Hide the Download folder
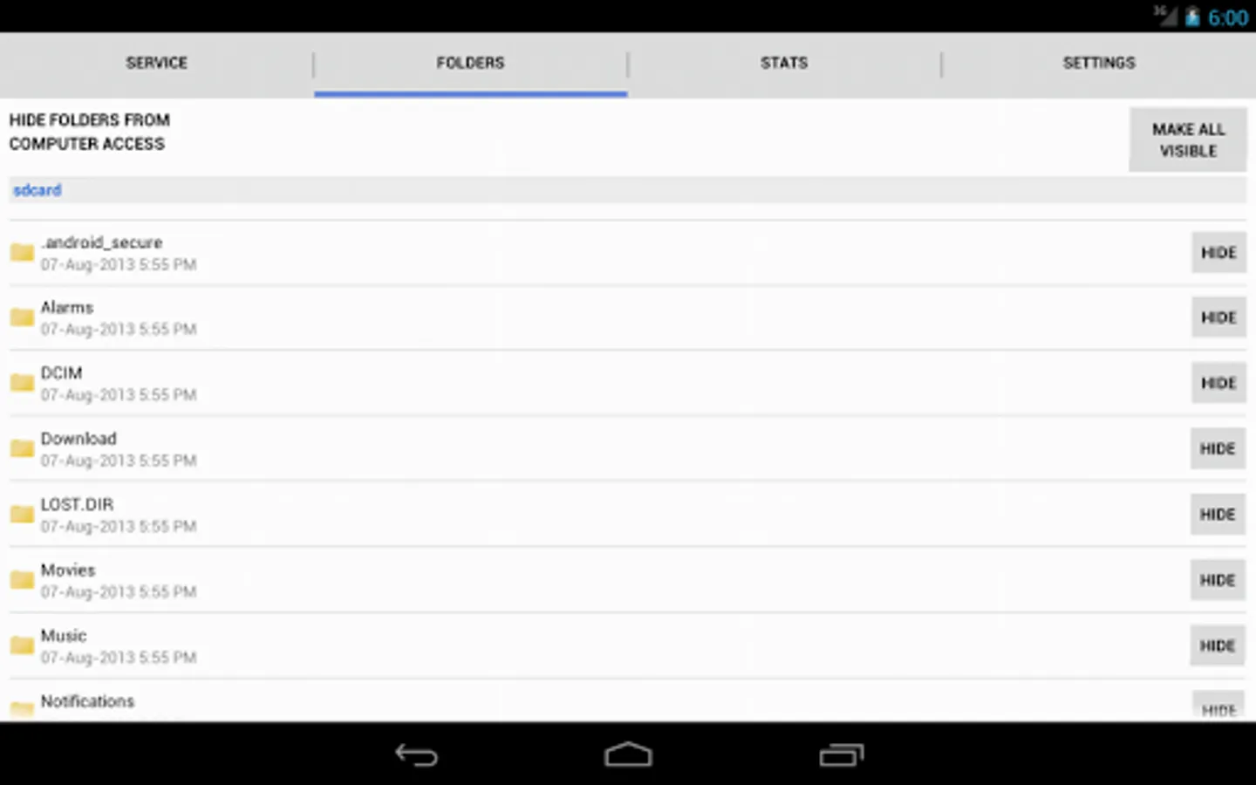1256x785 pixels. tap(1218, 448)
